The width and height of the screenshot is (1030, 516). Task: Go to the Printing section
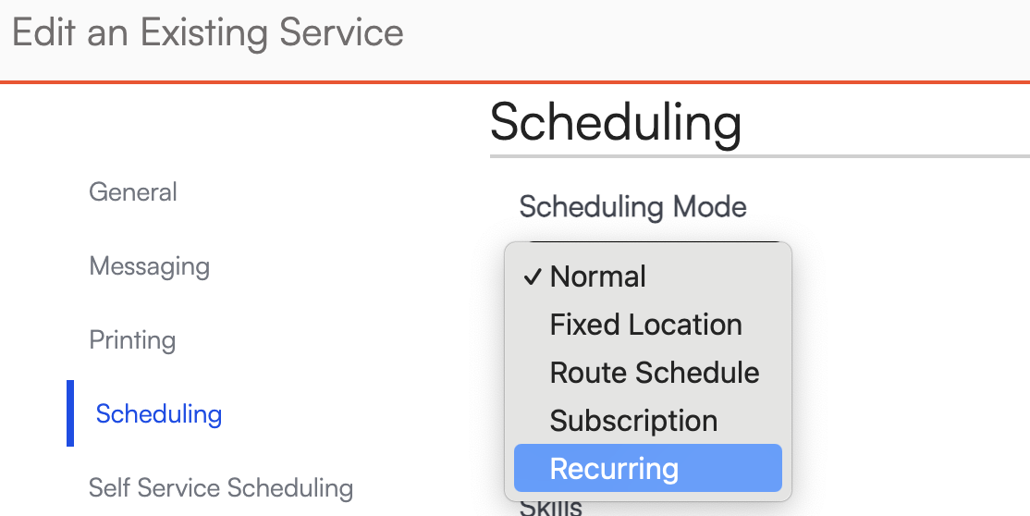[x=132, y=340]
